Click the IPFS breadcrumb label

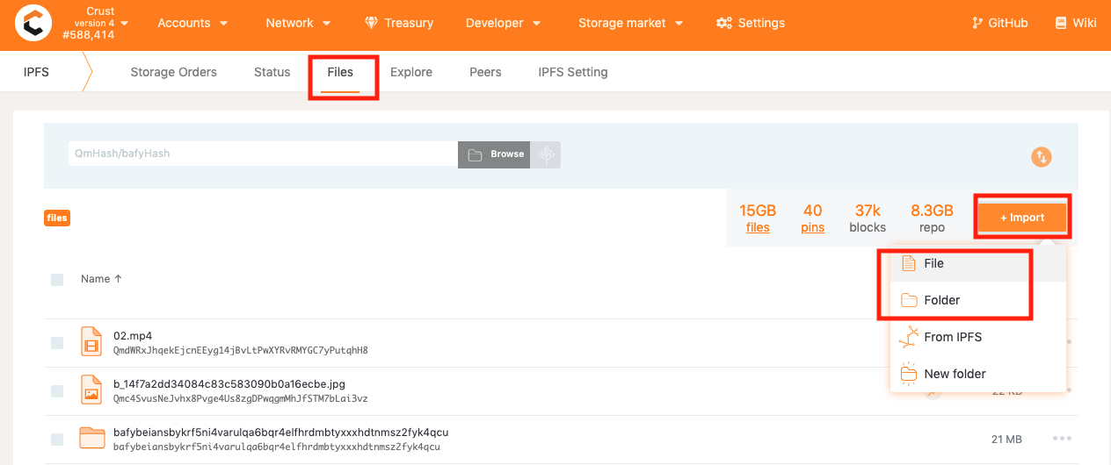[36, 72]
